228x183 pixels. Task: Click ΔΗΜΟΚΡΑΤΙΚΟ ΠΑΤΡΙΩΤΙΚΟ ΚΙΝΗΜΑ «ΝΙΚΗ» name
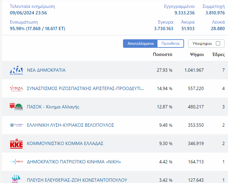tap(74, 162)
